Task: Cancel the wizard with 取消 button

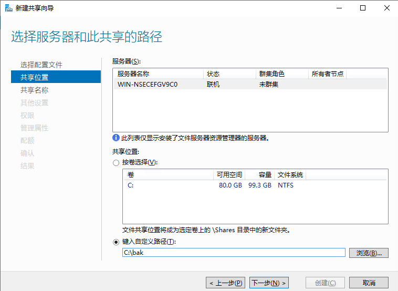Action: (369, 283)
